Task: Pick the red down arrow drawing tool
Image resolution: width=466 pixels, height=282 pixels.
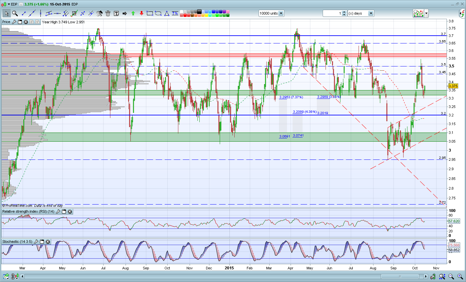Action: point(141,13)
